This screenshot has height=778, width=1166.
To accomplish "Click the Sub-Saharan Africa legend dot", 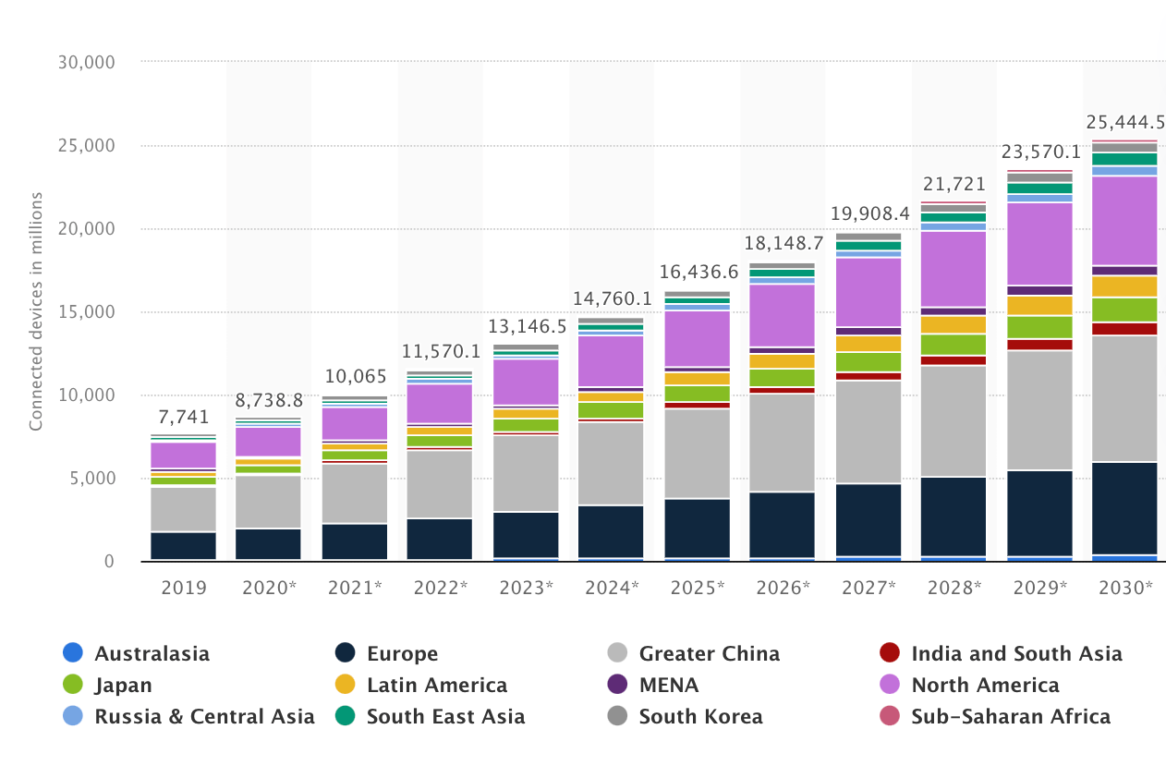I will pos(891,716).
